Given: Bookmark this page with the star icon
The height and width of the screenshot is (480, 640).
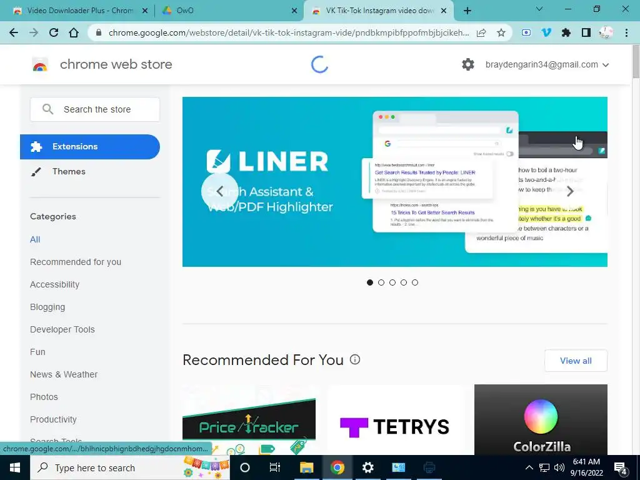Looking at the screenshot, I should (501, 32).
